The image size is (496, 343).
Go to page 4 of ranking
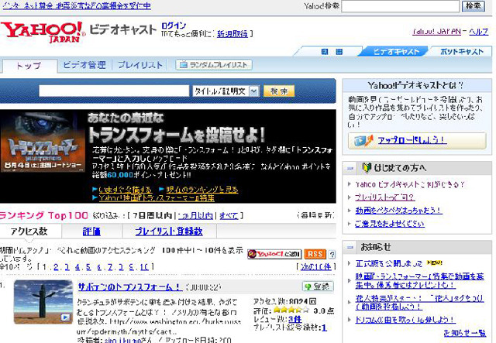77,267
